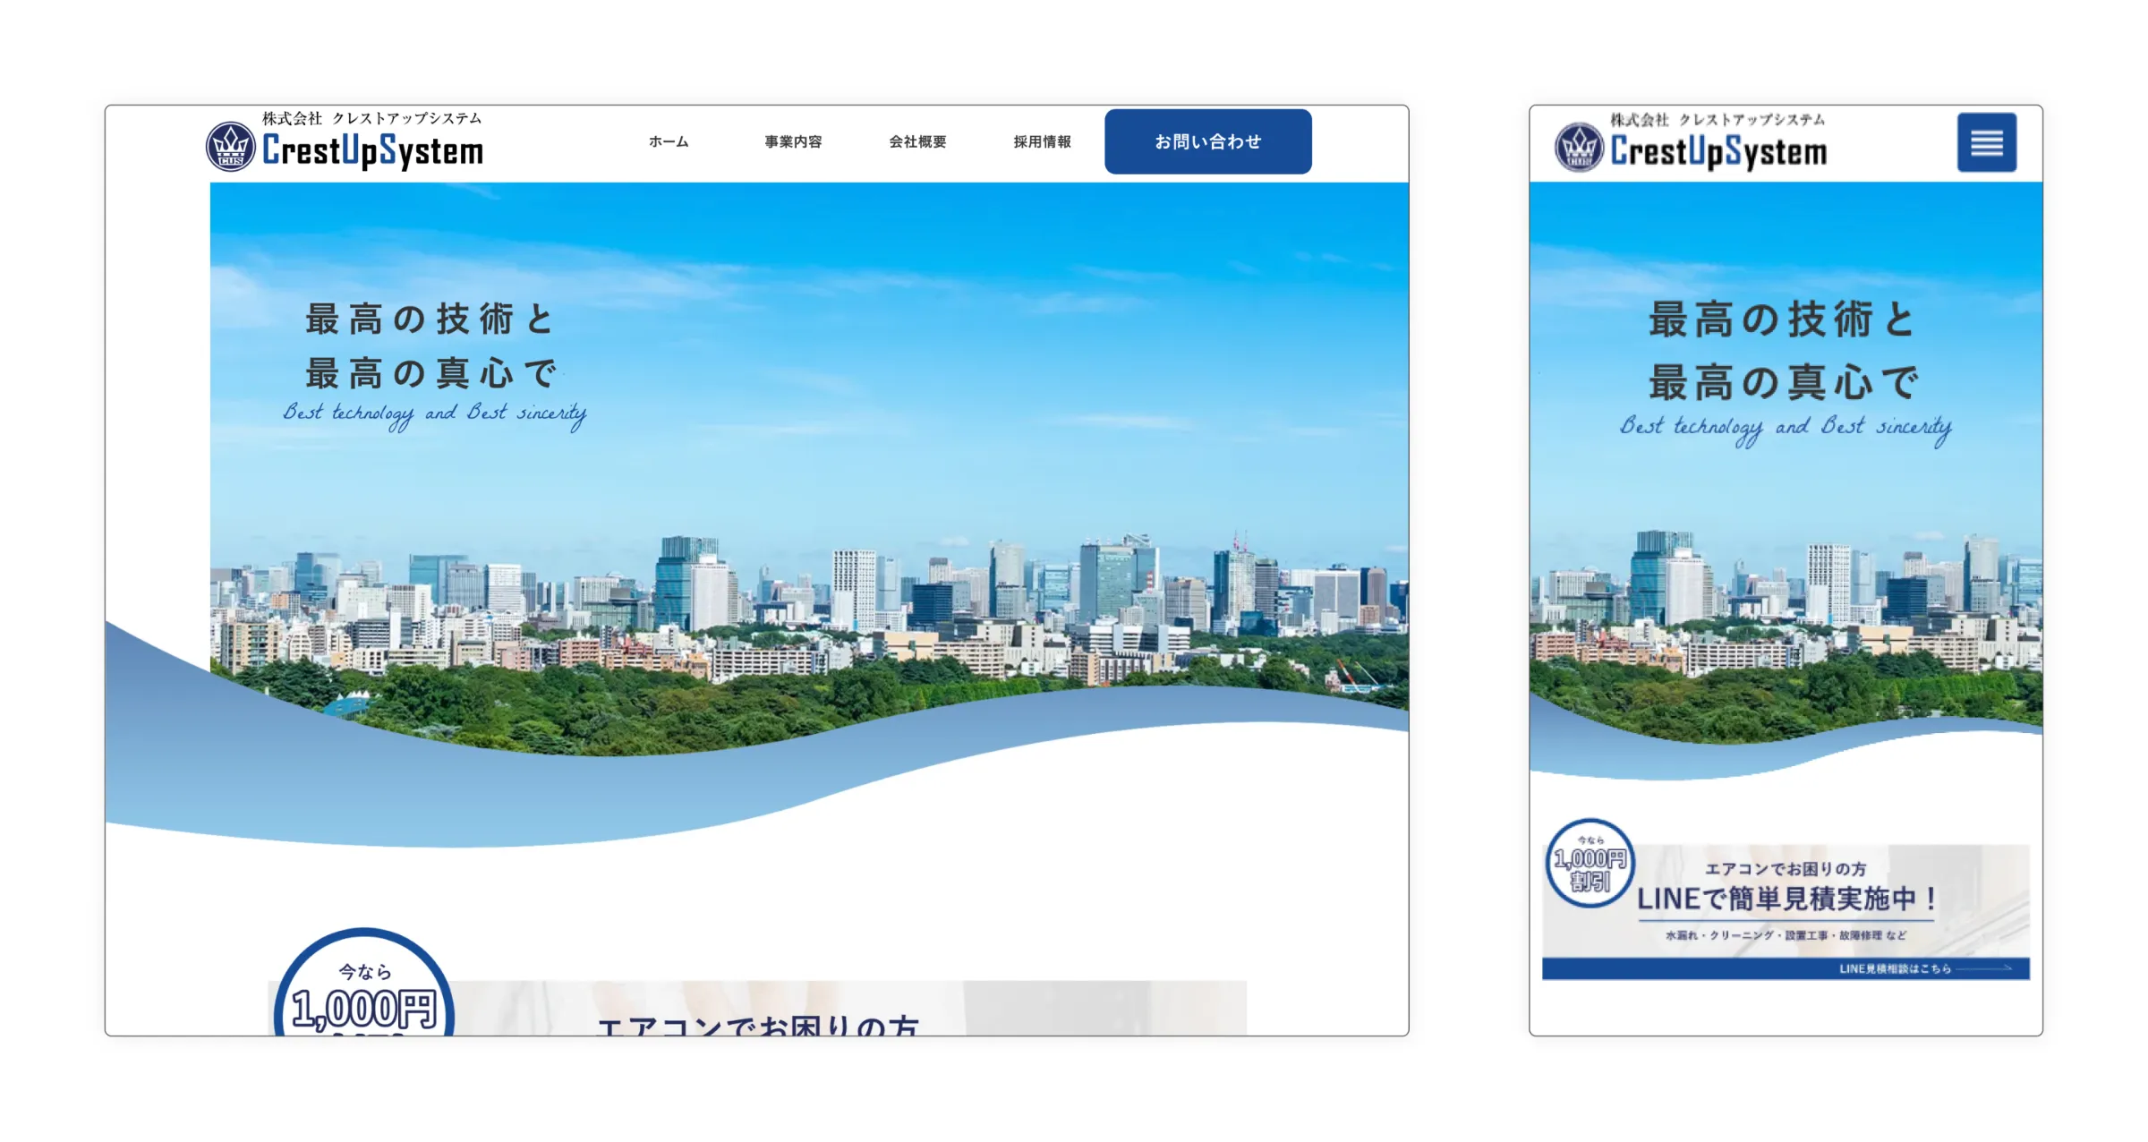Click desktop script text Best technology and Best sincerity

click(435, 413)
